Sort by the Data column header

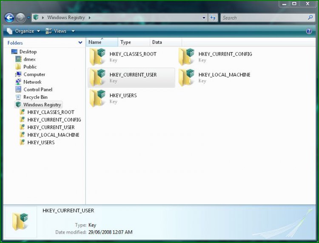[166, 42]
